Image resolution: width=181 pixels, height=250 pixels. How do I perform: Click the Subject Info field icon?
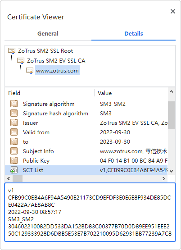click(14, 151)
